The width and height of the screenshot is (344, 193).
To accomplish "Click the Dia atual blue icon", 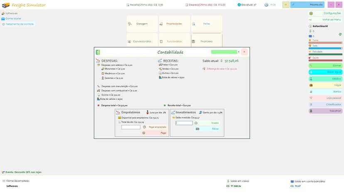I will [239, 5].
